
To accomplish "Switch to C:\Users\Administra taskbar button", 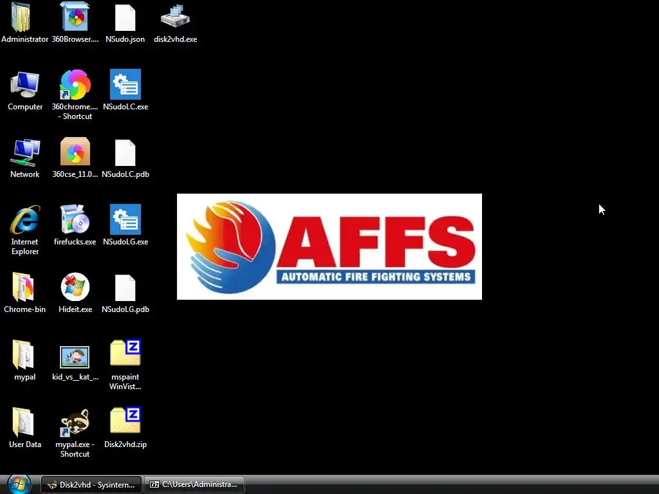I will tap(194, 484).
